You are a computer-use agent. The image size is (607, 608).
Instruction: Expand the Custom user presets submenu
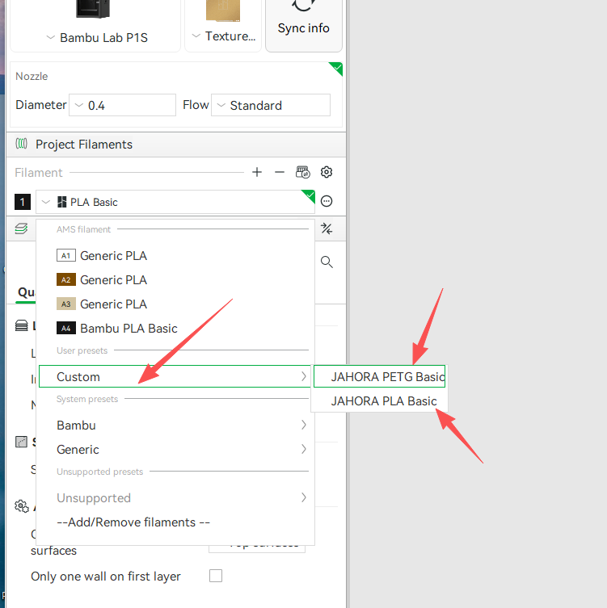175,376
